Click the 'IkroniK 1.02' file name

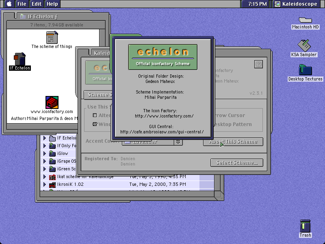click(x=70, y=184)
